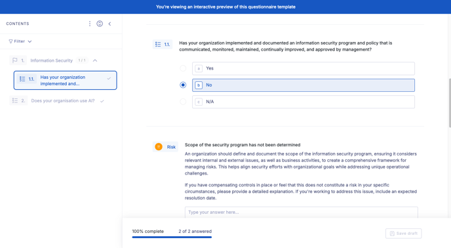The height and width of the screenshot is (248, 451).
Task: Click the Save draft button
Action: [404, 234]
